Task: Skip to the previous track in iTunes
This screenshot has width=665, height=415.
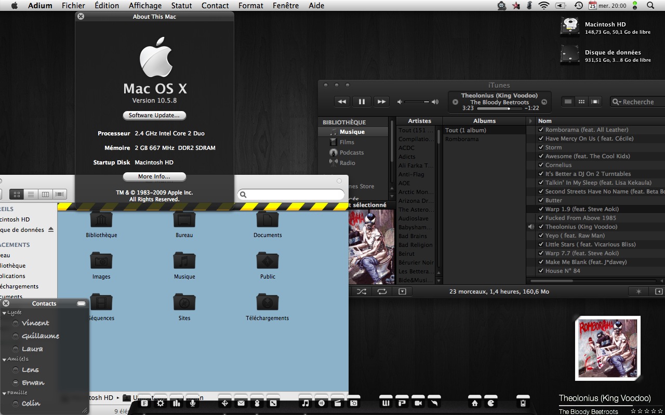Action: (341, 102)
